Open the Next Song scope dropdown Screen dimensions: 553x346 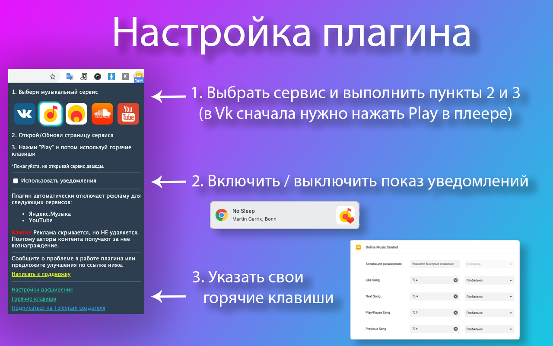coord(489,297)
